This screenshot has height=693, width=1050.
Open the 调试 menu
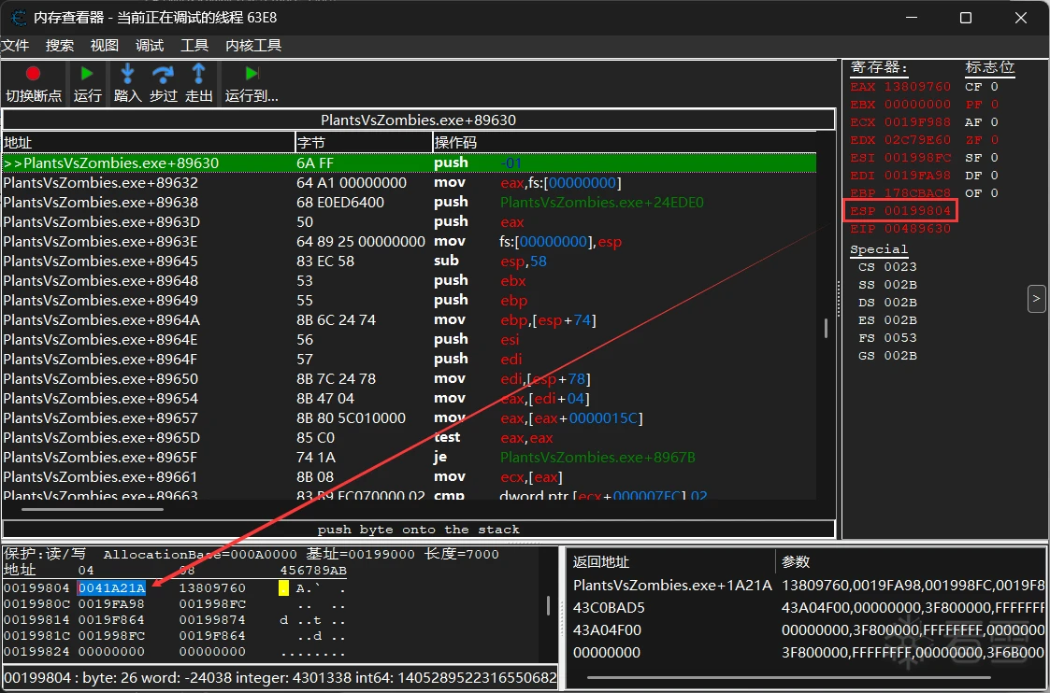[x=150, y=46]
